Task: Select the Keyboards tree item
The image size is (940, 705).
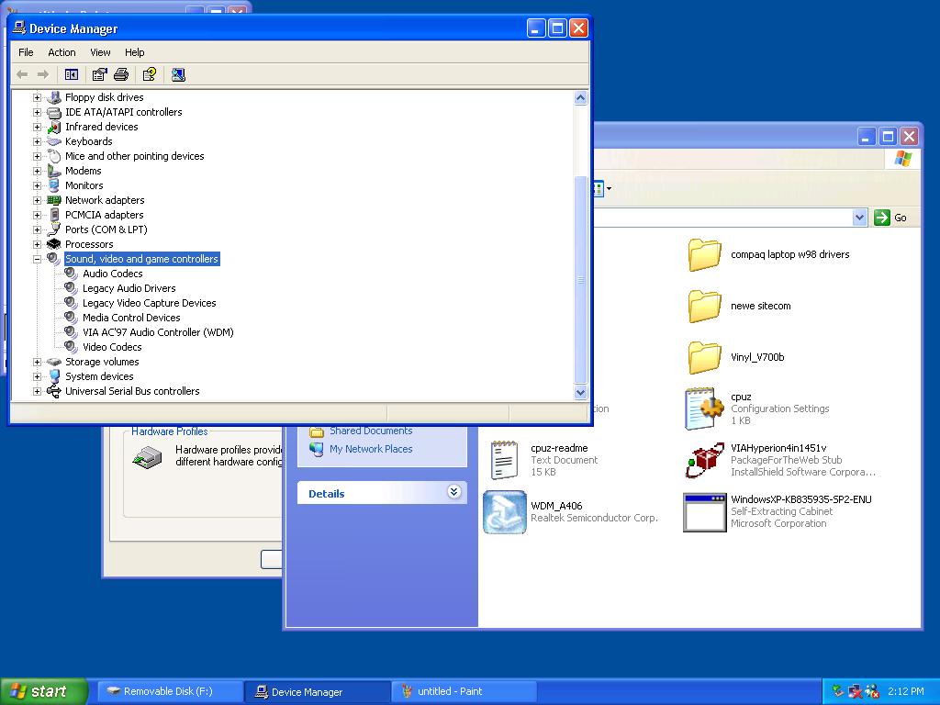Action: [89, 141]
